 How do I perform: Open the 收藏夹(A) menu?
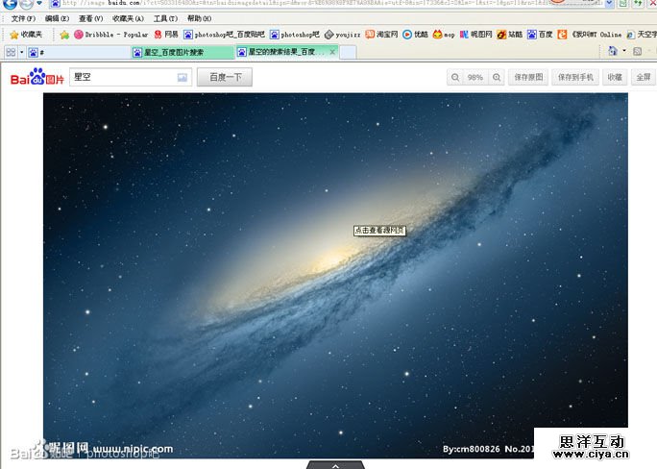(x=128, y=18)
